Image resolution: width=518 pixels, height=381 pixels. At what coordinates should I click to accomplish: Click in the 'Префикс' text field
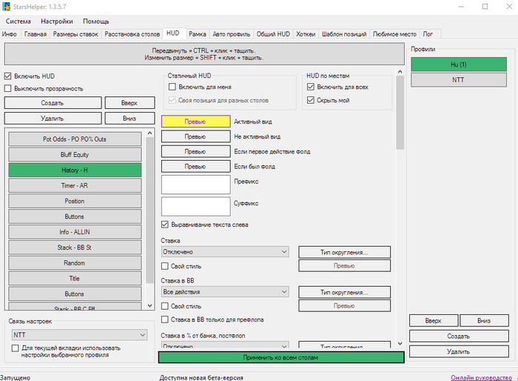pyautogui.click(x=195, y=184)
